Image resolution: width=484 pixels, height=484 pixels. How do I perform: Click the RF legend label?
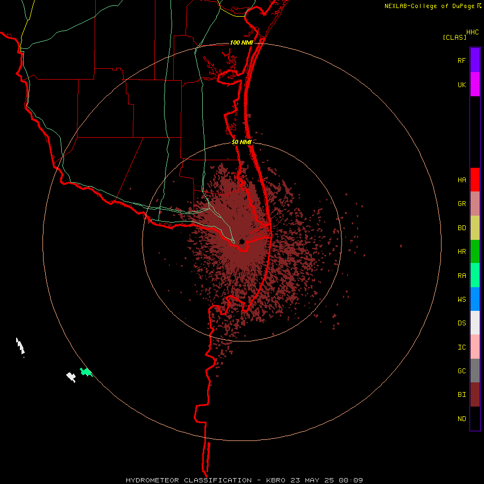[461, 60]
